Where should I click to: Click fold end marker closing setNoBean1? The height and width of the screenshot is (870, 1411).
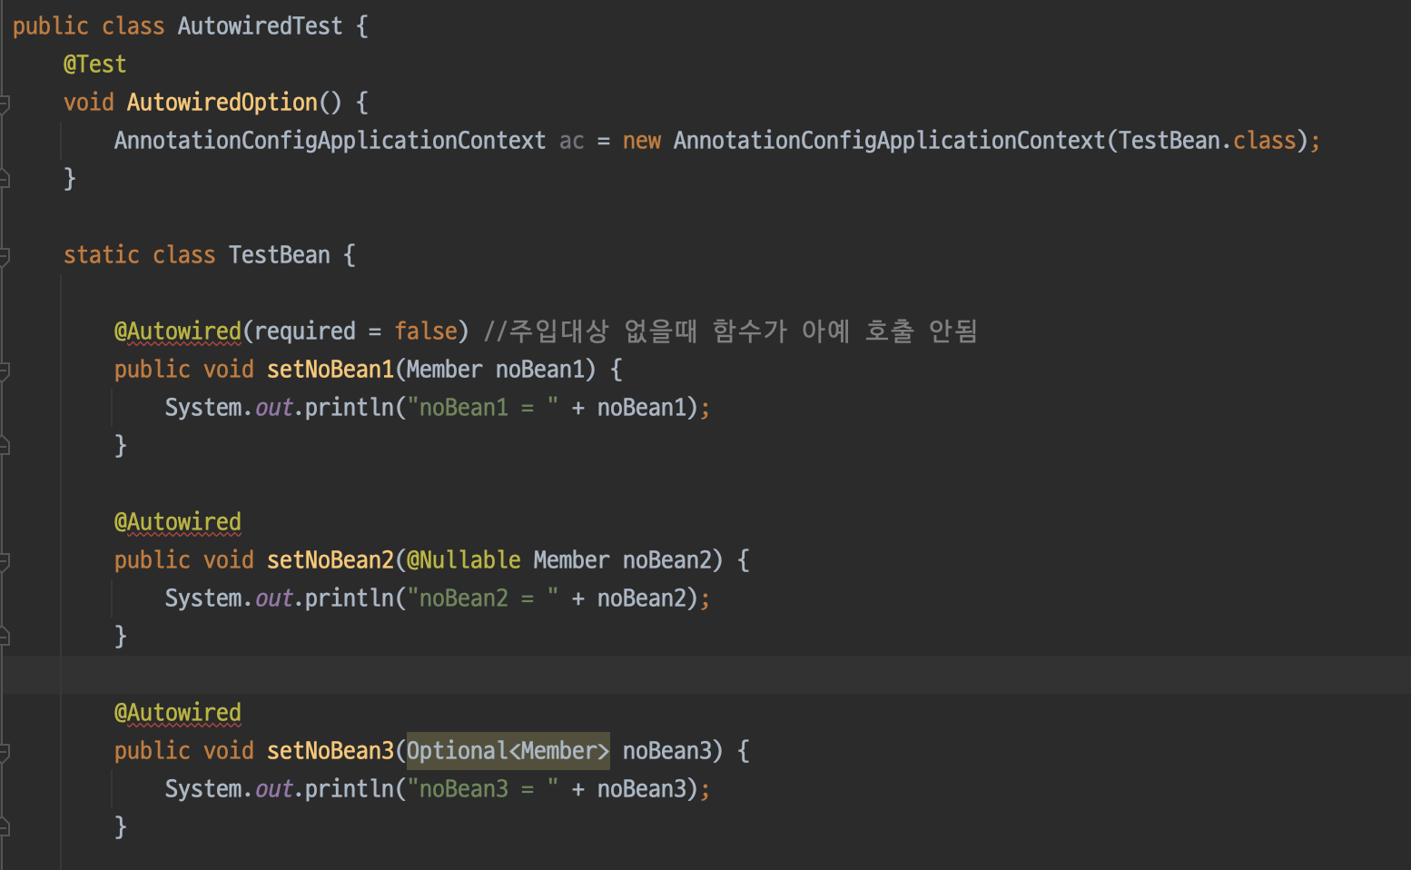pyautogui.click(x=4, y=446)
